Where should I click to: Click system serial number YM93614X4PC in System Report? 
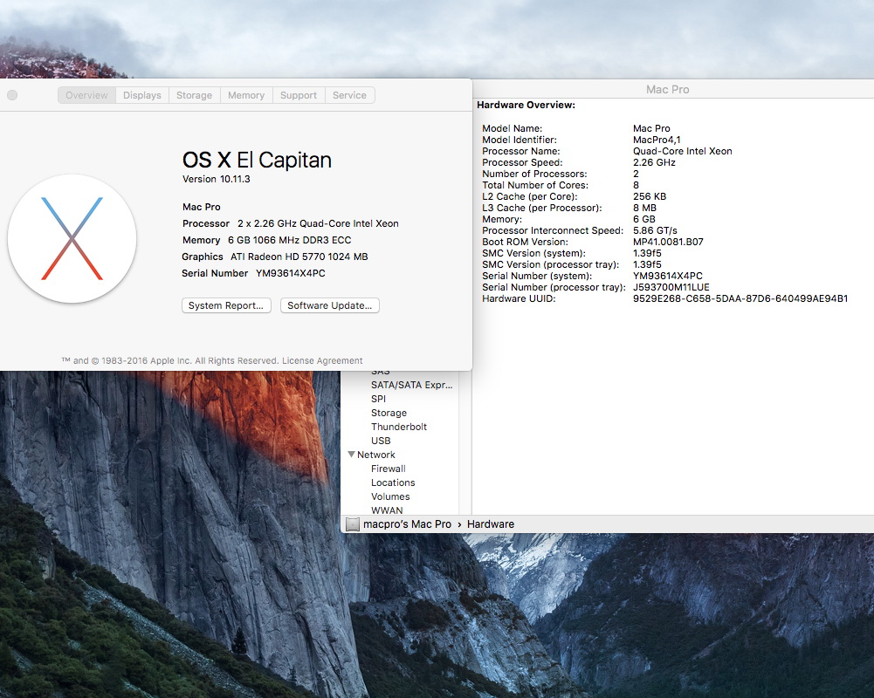(x=667, y=276)
